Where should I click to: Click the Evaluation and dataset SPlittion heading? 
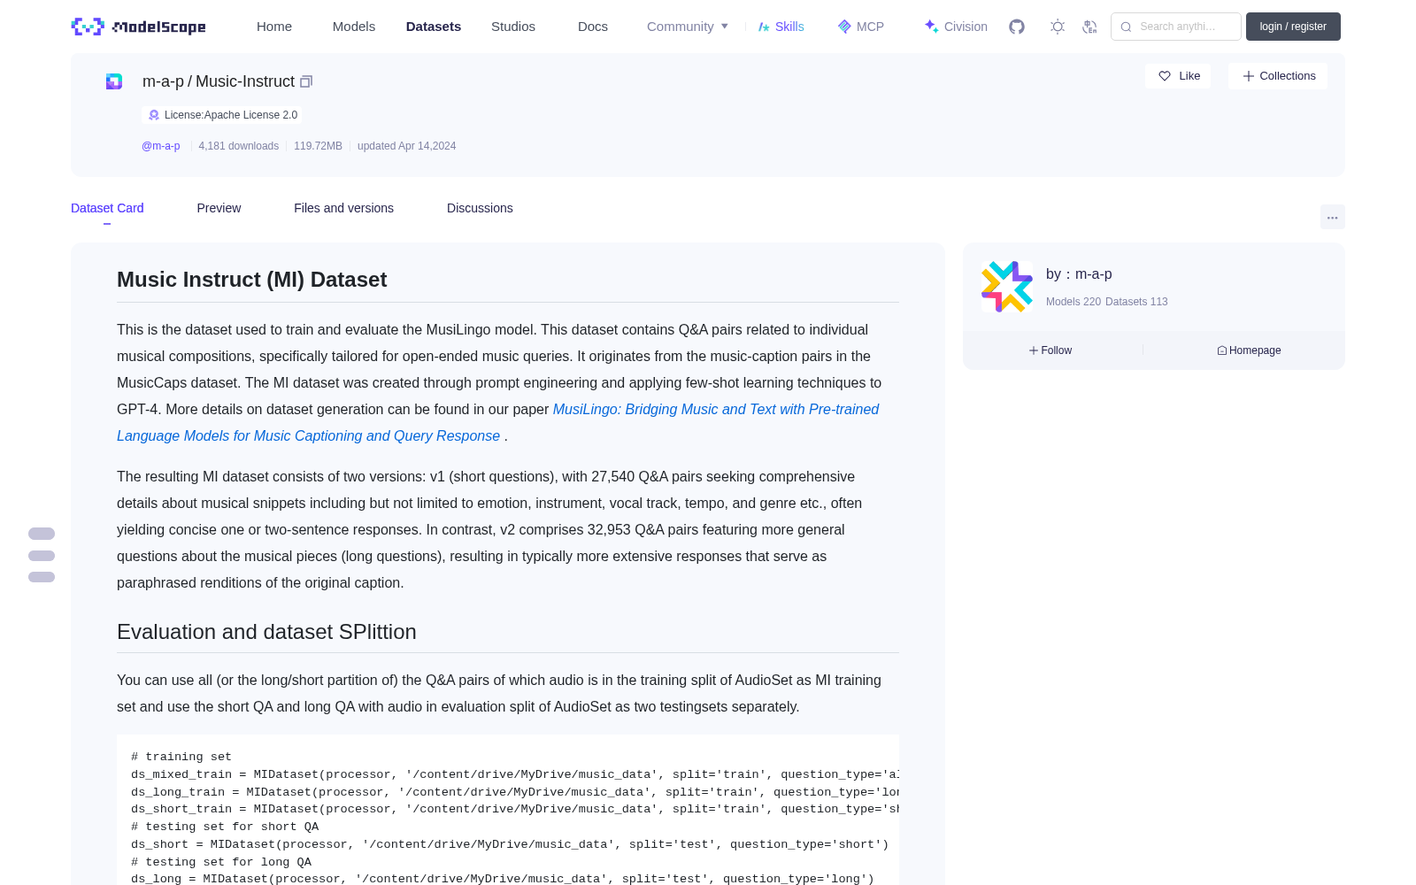[x=266, y=632]
